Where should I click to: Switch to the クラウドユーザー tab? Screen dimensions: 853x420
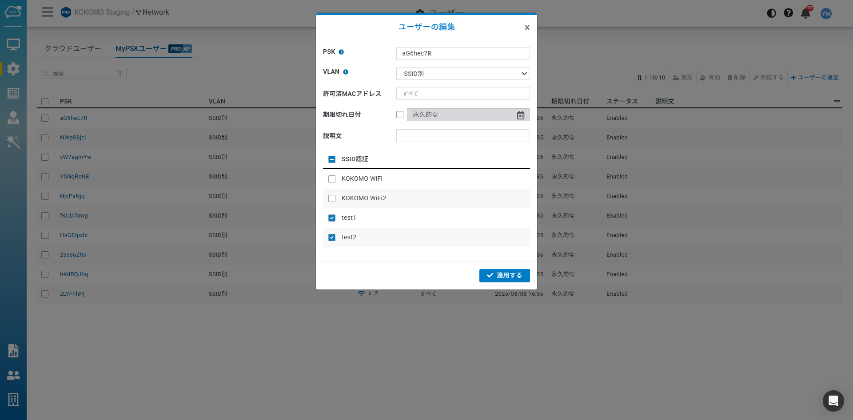point(73,48)
